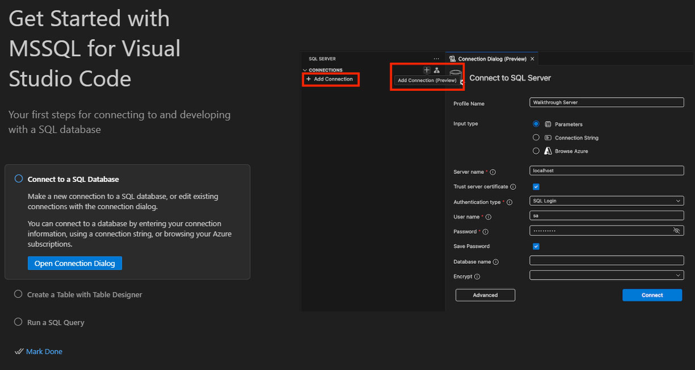695x370 pixels.
Task: Click the info icon next to Authentication type
Action: (509, 202)
